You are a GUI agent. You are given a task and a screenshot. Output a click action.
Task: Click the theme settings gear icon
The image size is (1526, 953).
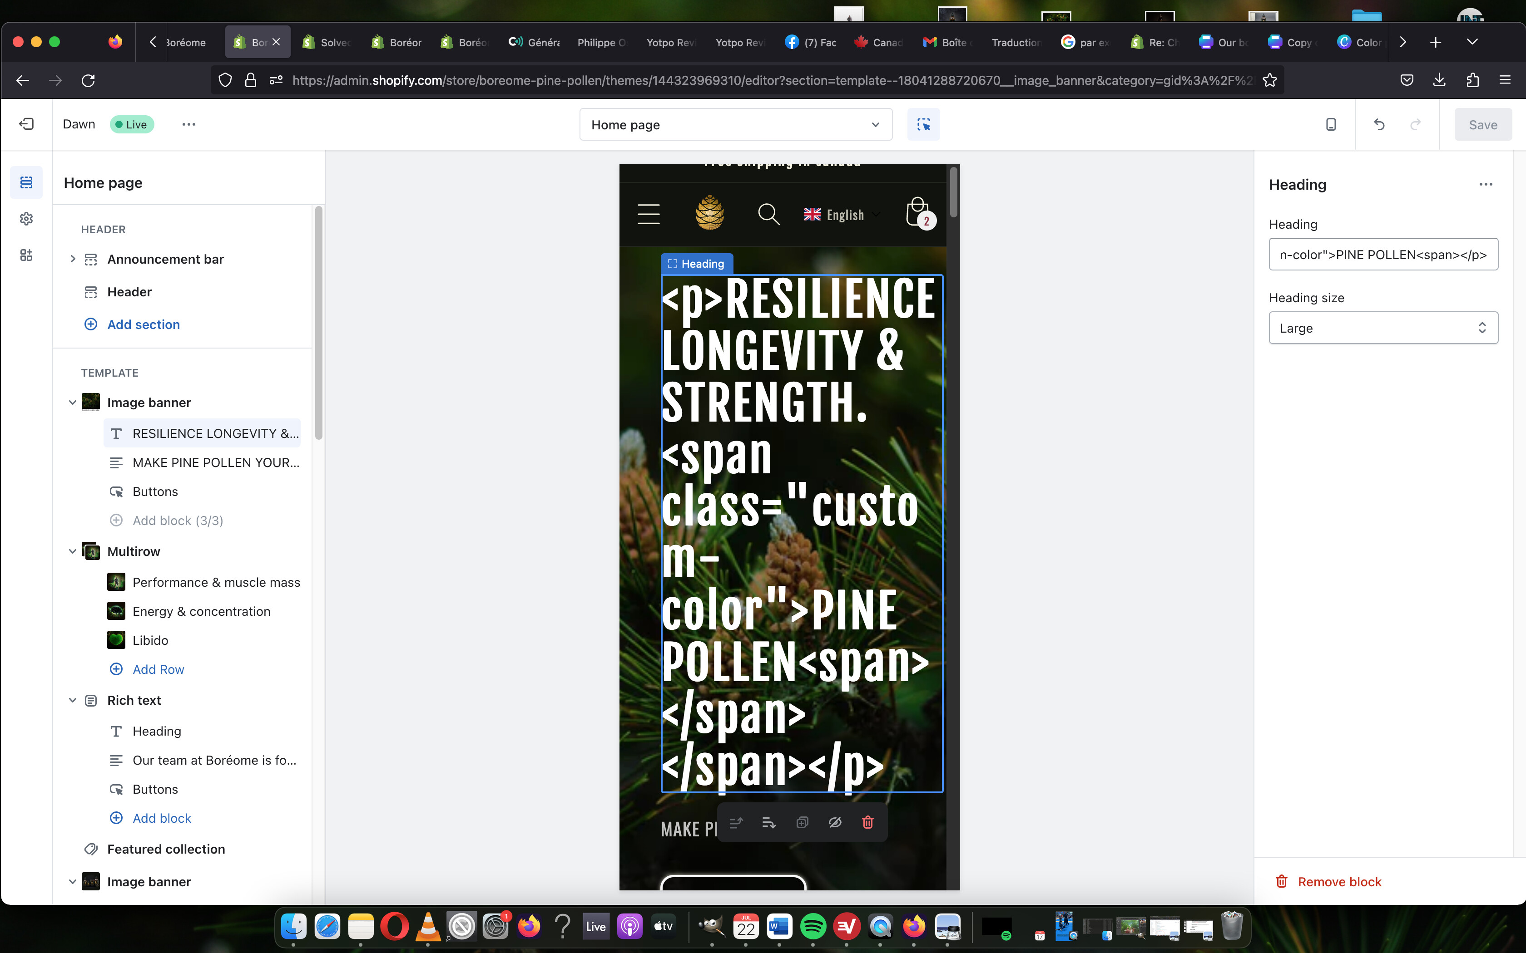[x=26, y=219]
